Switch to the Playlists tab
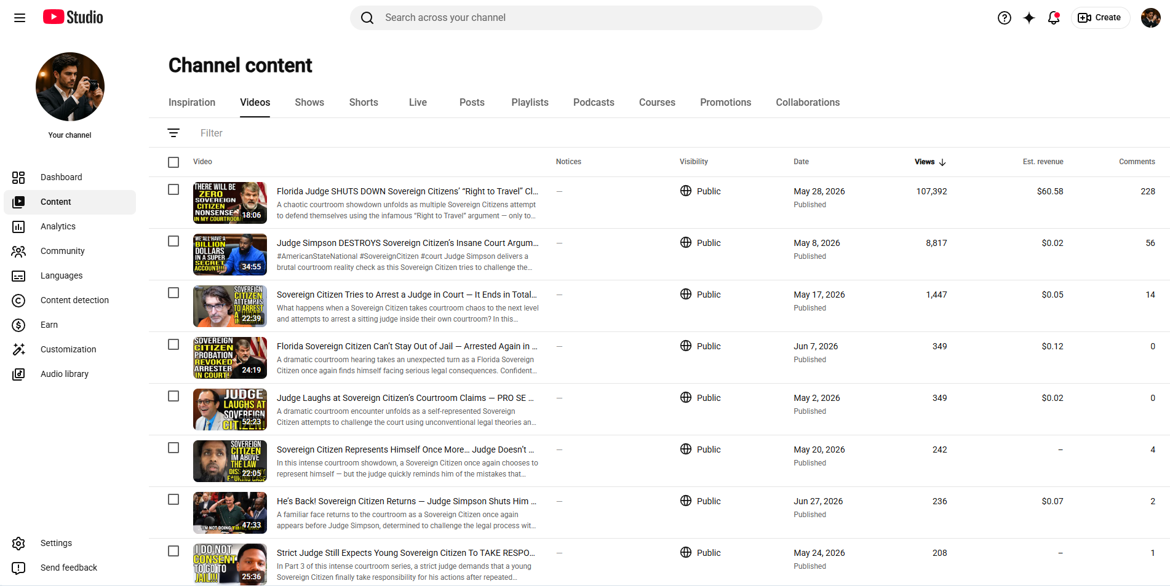 pos(530,103)
